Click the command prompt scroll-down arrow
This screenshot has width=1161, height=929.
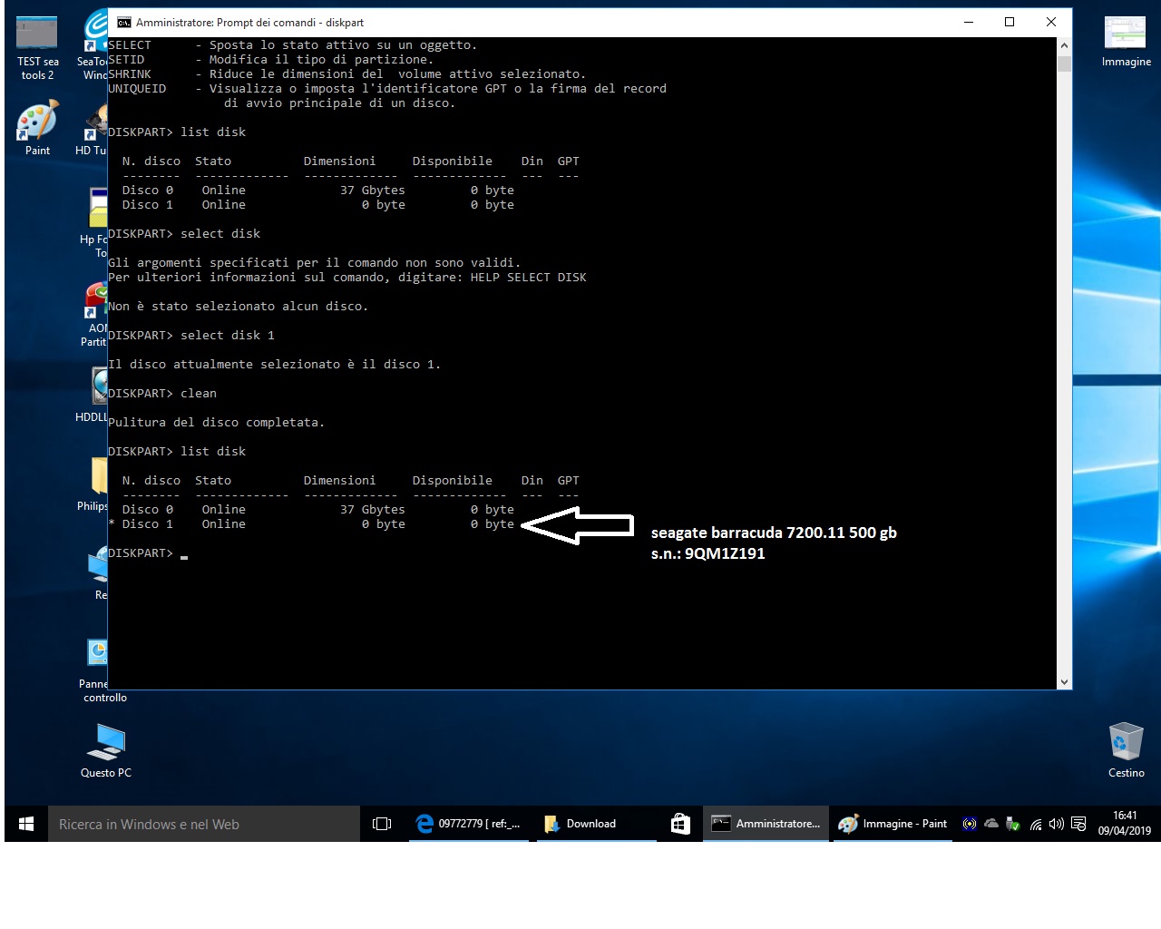click(1064, 682)
